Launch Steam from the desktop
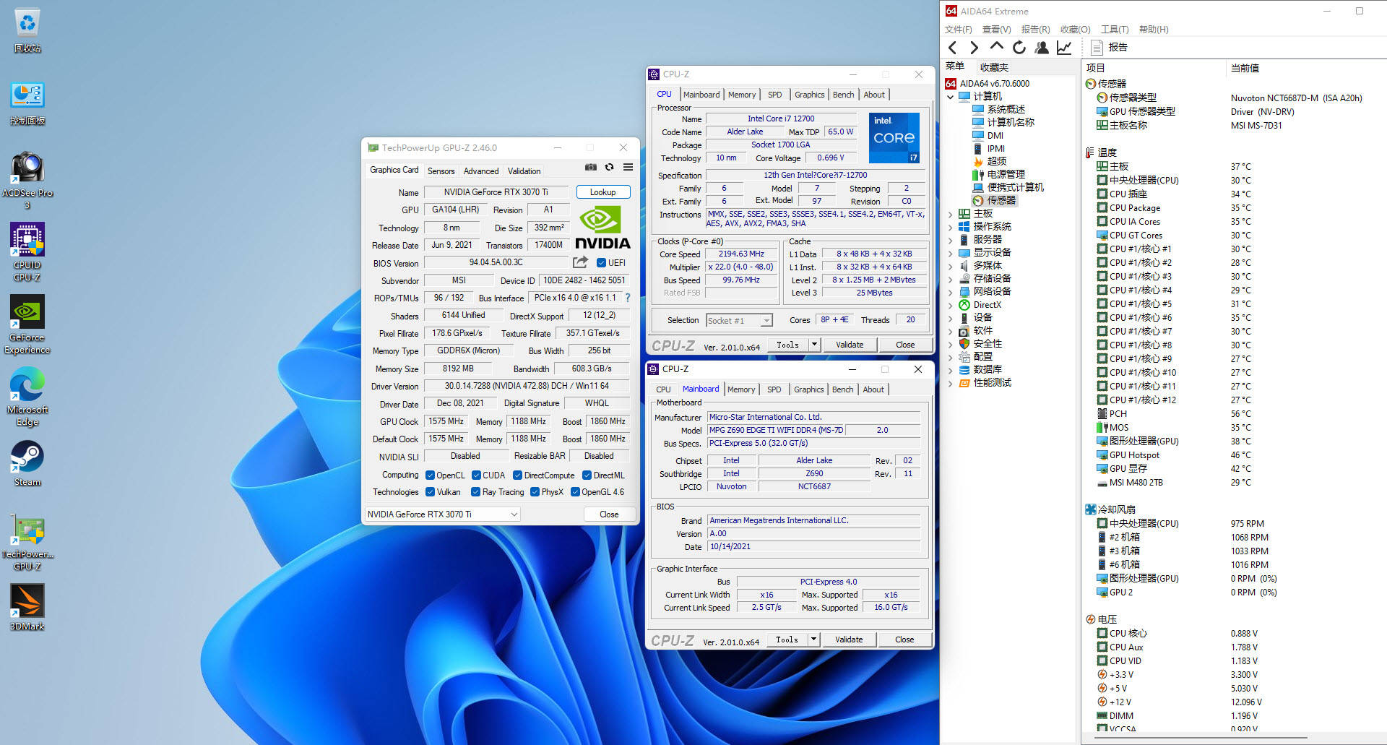1387x745 pixels. pyautogui.click(x=27, y=463)
